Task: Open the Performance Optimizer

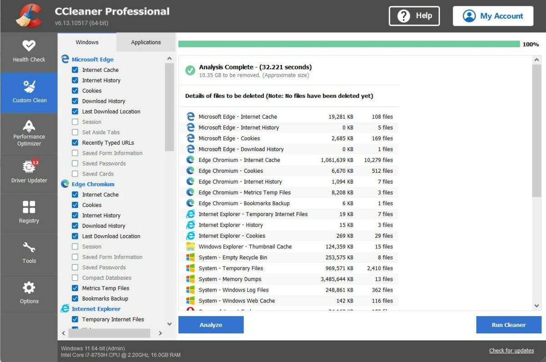Action: coord(29,133)
